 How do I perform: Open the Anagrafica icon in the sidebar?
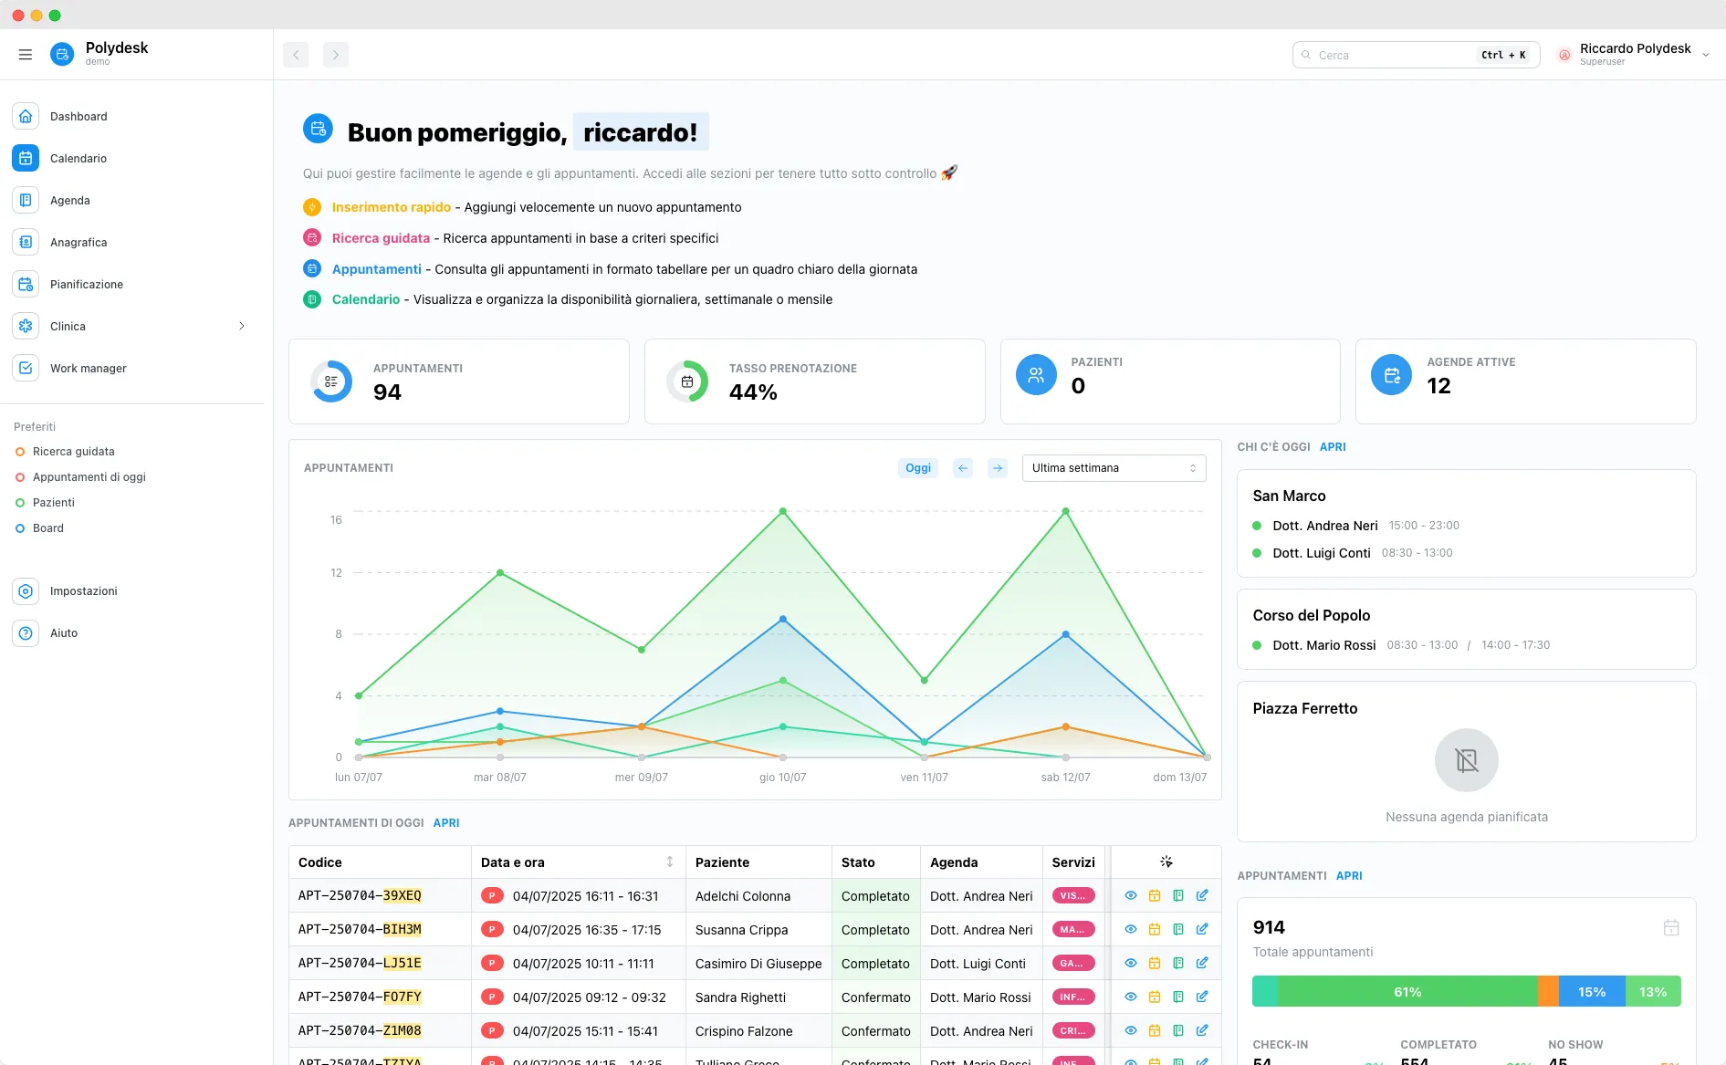tap(25, 242)
